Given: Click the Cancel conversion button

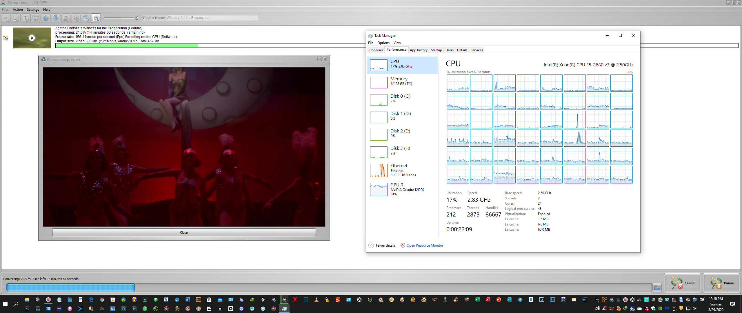Looking at the screenshot, I should pos(683,283).
